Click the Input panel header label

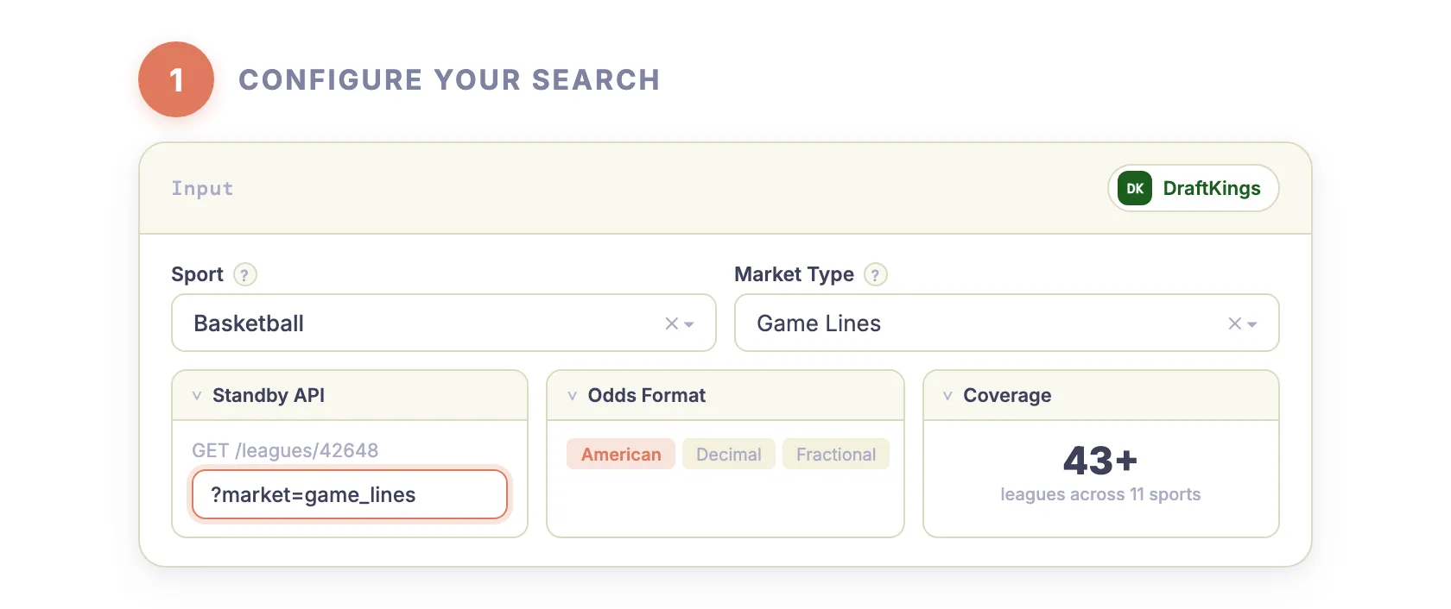[x=202, y=188]
